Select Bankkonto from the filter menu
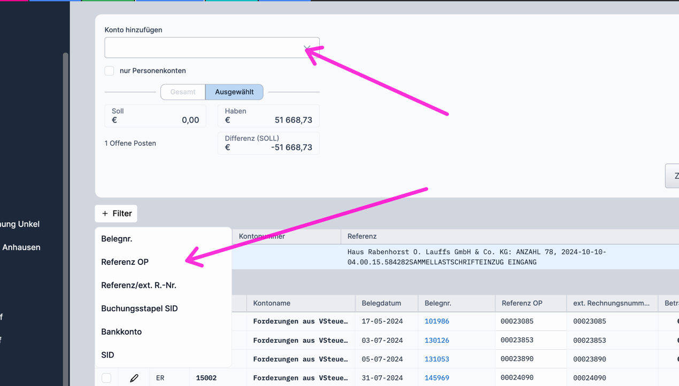Screen dimensions: 679x386 pyautogui.click(x=121, y=332)
